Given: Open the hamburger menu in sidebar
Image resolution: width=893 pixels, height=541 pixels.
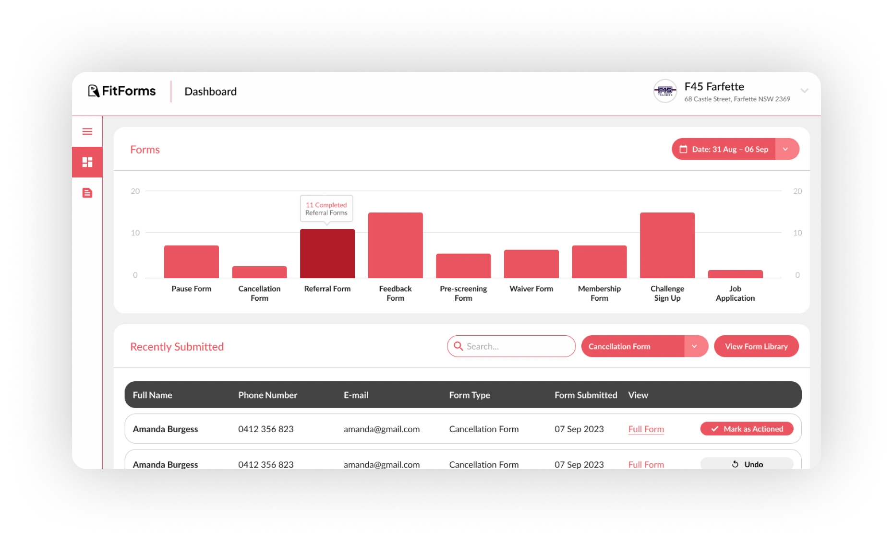Looking at the screenshot, I should pyautogui.click(x=87, y=131).
